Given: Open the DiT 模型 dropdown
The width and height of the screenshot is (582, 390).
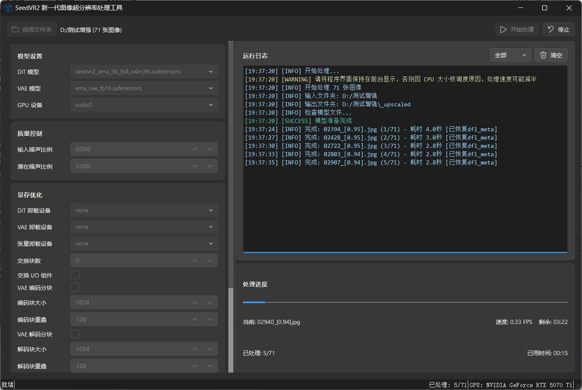Looking at the screenshot, I should (144, 71).
